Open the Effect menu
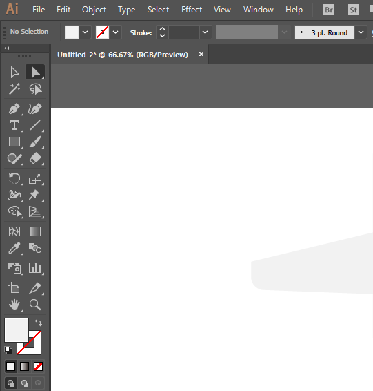The height and width of the screenshot is (391, 373). [192, 10]
